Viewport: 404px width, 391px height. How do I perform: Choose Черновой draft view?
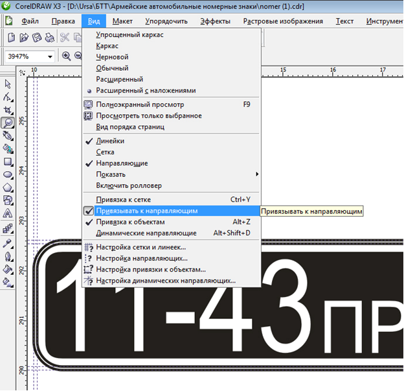[x=172, y=57]
